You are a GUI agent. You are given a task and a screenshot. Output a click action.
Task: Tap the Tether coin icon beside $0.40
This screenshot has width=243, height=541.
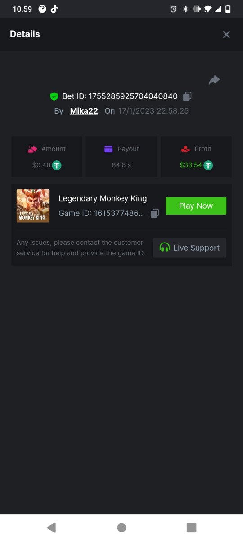[57, 165]
